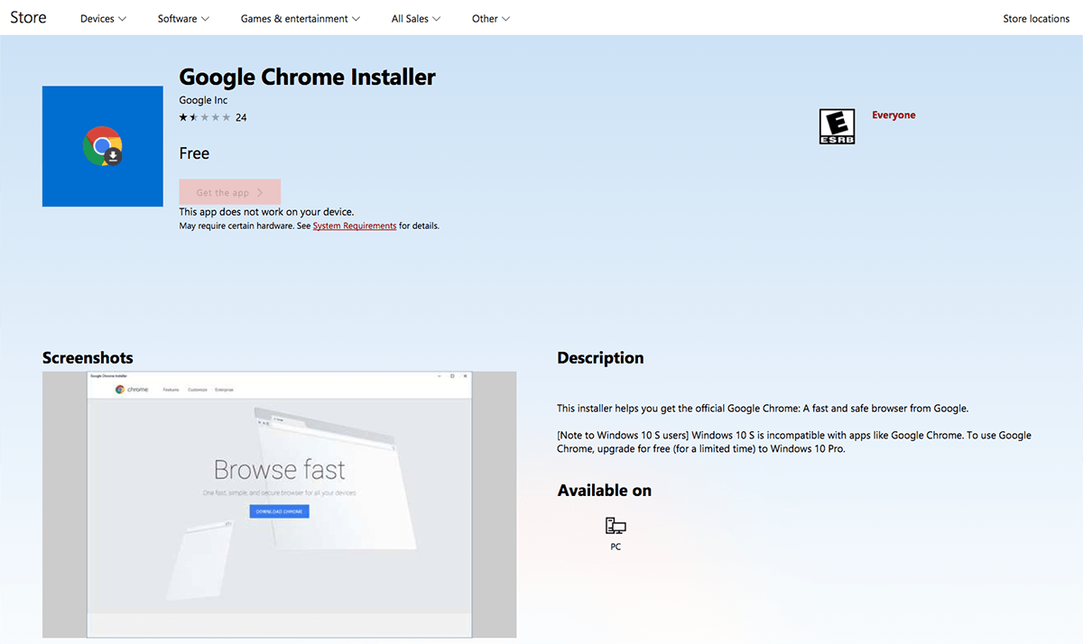Click the Google Inc publisher name
1083x644 pixels.
[x=203, y=99]
